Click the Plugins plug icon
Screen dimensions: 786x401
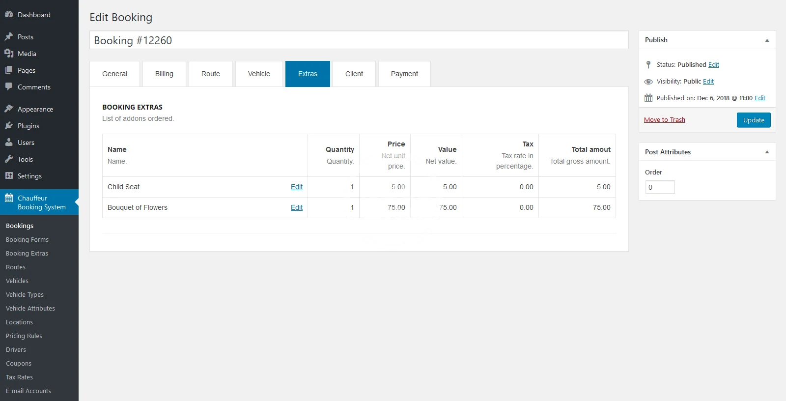9,126
